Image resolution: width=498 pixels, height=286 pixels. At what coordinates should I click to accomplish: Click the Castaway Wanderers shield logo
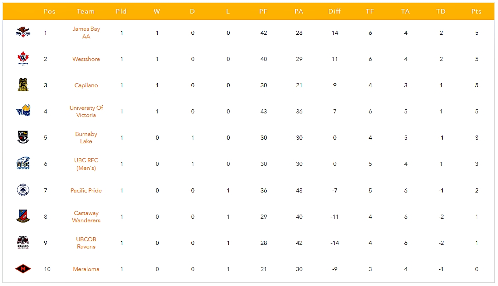tap(23, 216)
